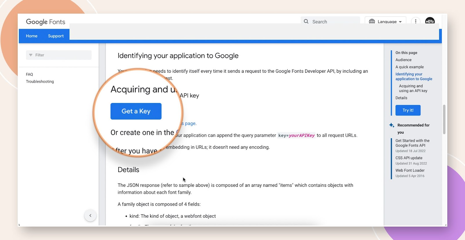Open the Web Font Loader recommendation
This screenshot has height=240, width=465.
(x=410, y=170)
